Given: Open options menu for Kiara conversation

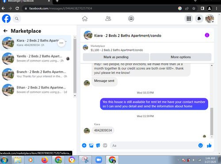Looking at the screenshot, I should 61,43.
